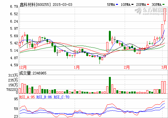
Task: Click the 12月 axis label
Action: click(x=23, y=67)
